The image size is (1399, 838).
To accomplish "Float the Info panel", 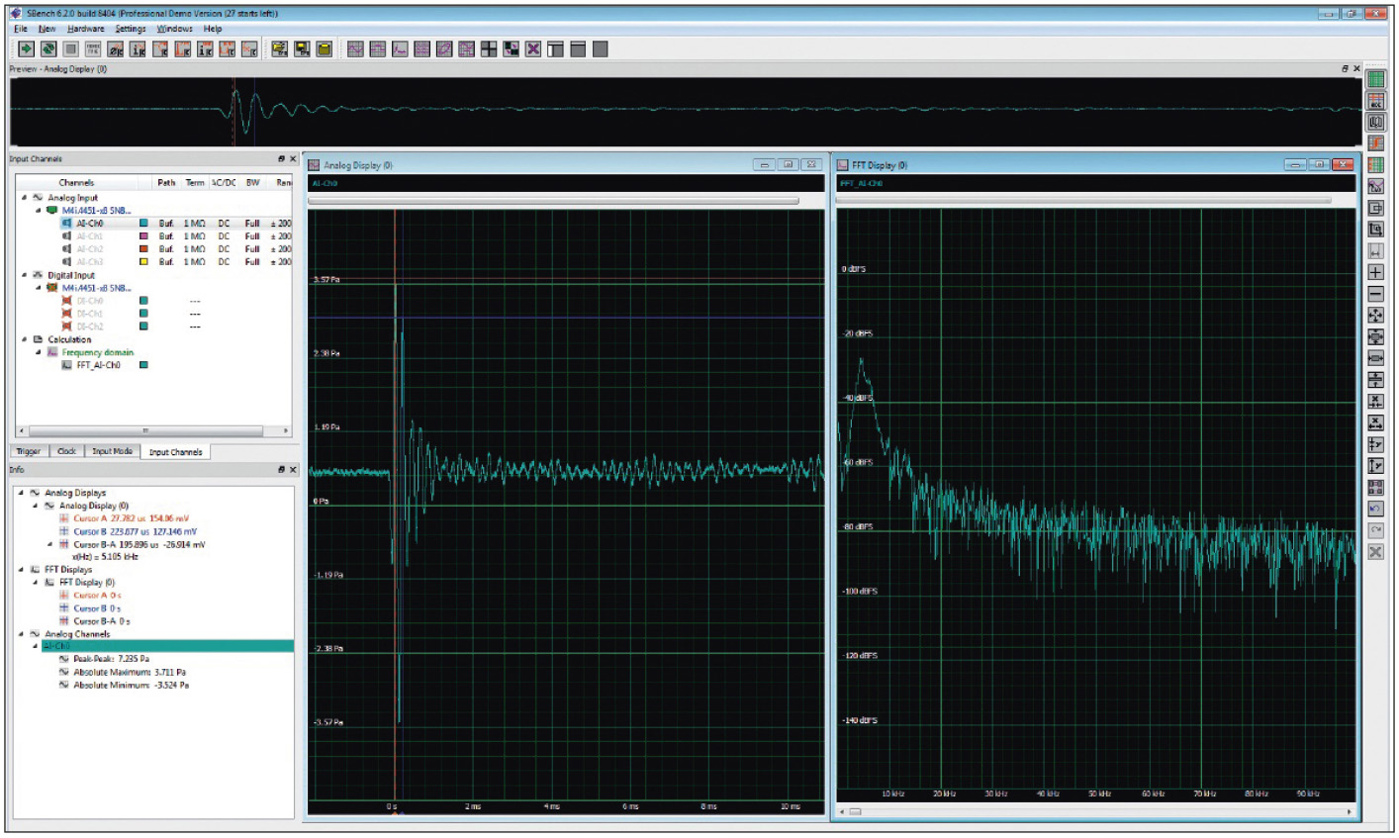I will (x=281, y=470).
